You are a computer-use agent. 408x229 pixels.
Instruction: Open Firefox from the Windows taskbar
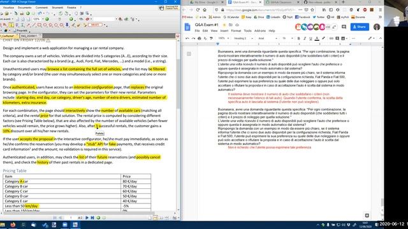point(13,225)
